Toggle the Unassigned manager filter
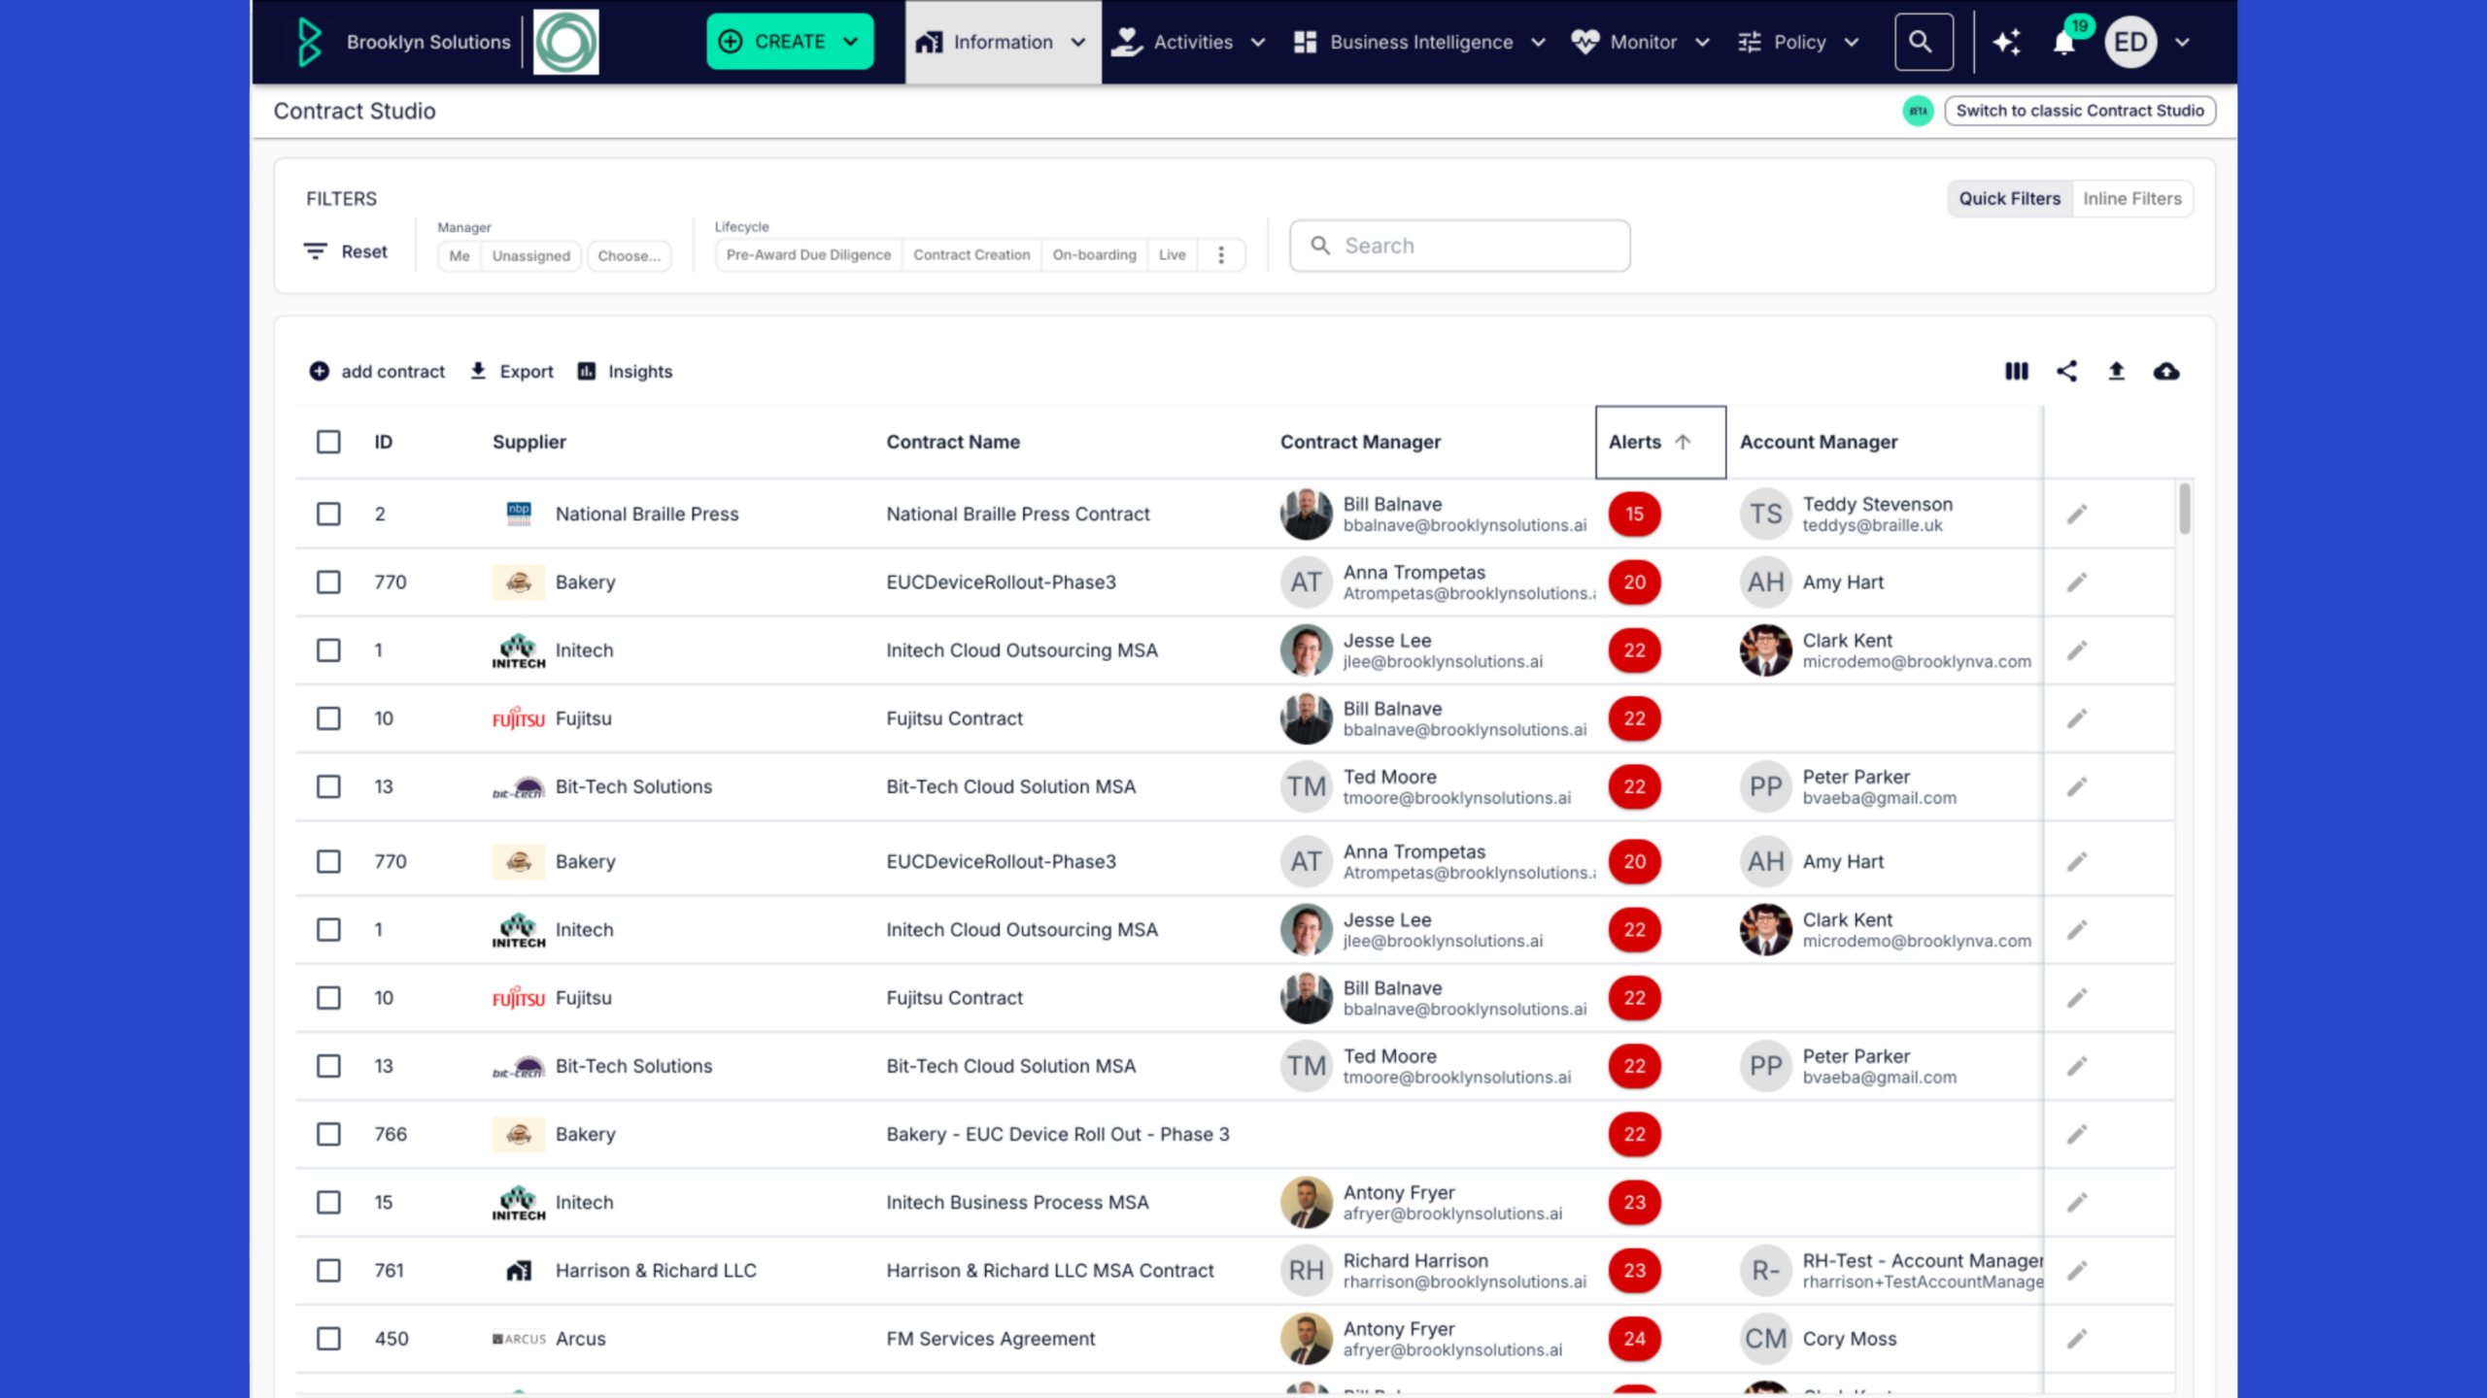The width and height of the screenshot is (2487, 1398). coord(531,255)
